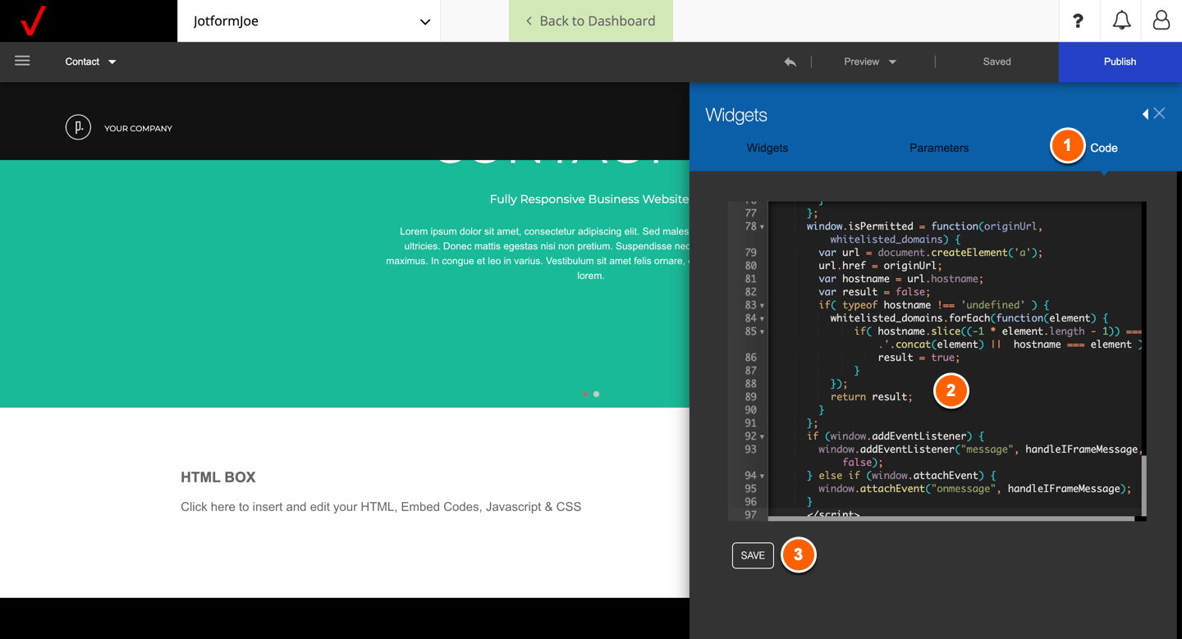
Task: Click the Verizon checkmark logo
Action: [33, 21]
